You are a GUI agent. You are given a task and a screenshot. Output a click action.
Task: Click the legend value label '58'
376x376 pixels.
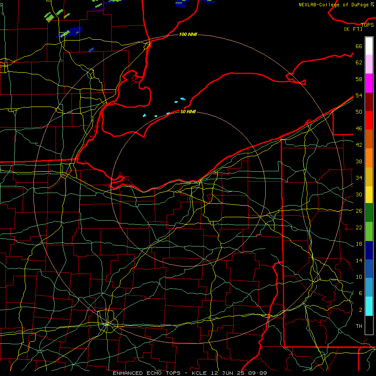pyautogui.click(x=359, y=79)
